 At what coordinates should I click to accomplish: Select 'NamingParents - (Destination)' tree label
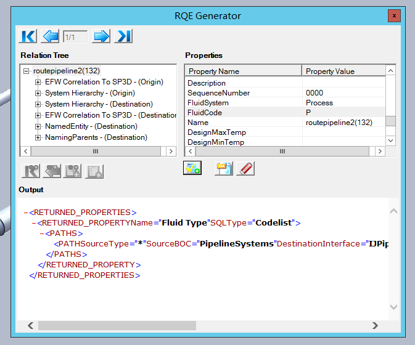[96, 137]
